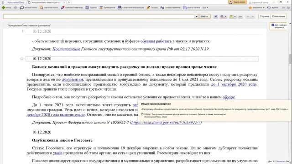Screen dimensions: 292x164
Task: Add a bookmark with the flag icon
Action: [x=231, y=16]
